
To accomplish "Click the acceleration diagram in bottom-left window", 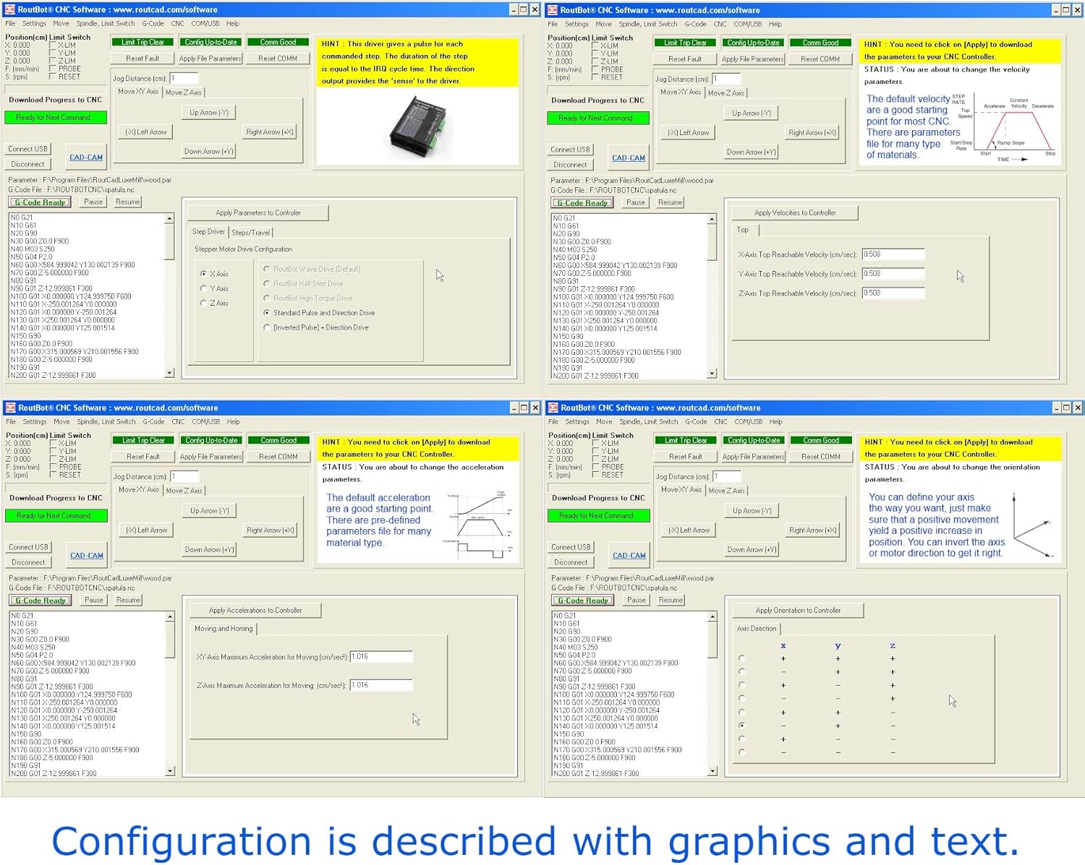I will pos(481,525).
